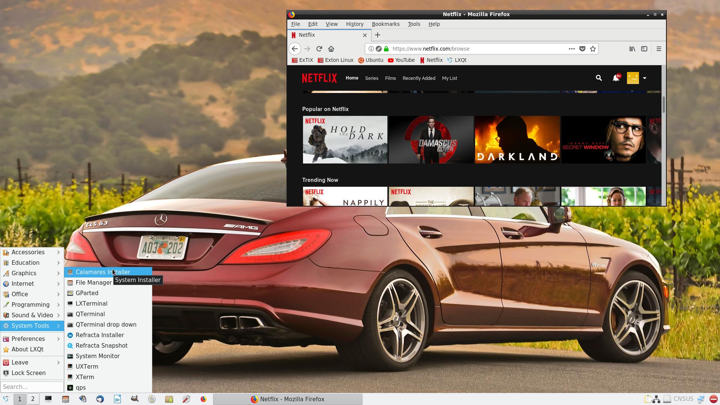
Task: Launch the Calamares Installer
Action: tap(103, 272)
